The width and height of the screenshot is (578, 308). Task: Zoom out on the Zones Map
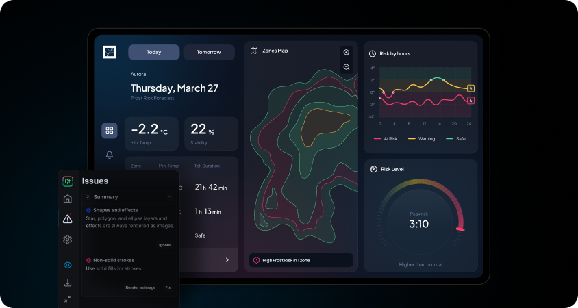(347, 67)
